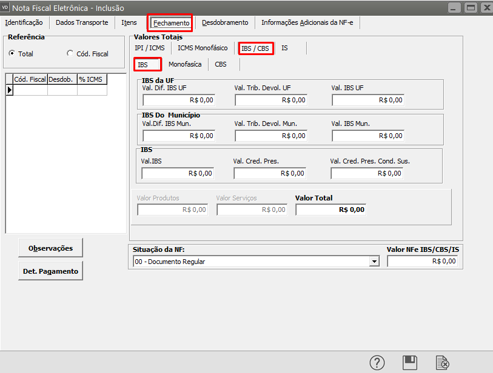Image resolution: width=493 pixels, height=373 pixels.
Task: Select the IPI / ICMS totals tab
Action: click(149, 48)
